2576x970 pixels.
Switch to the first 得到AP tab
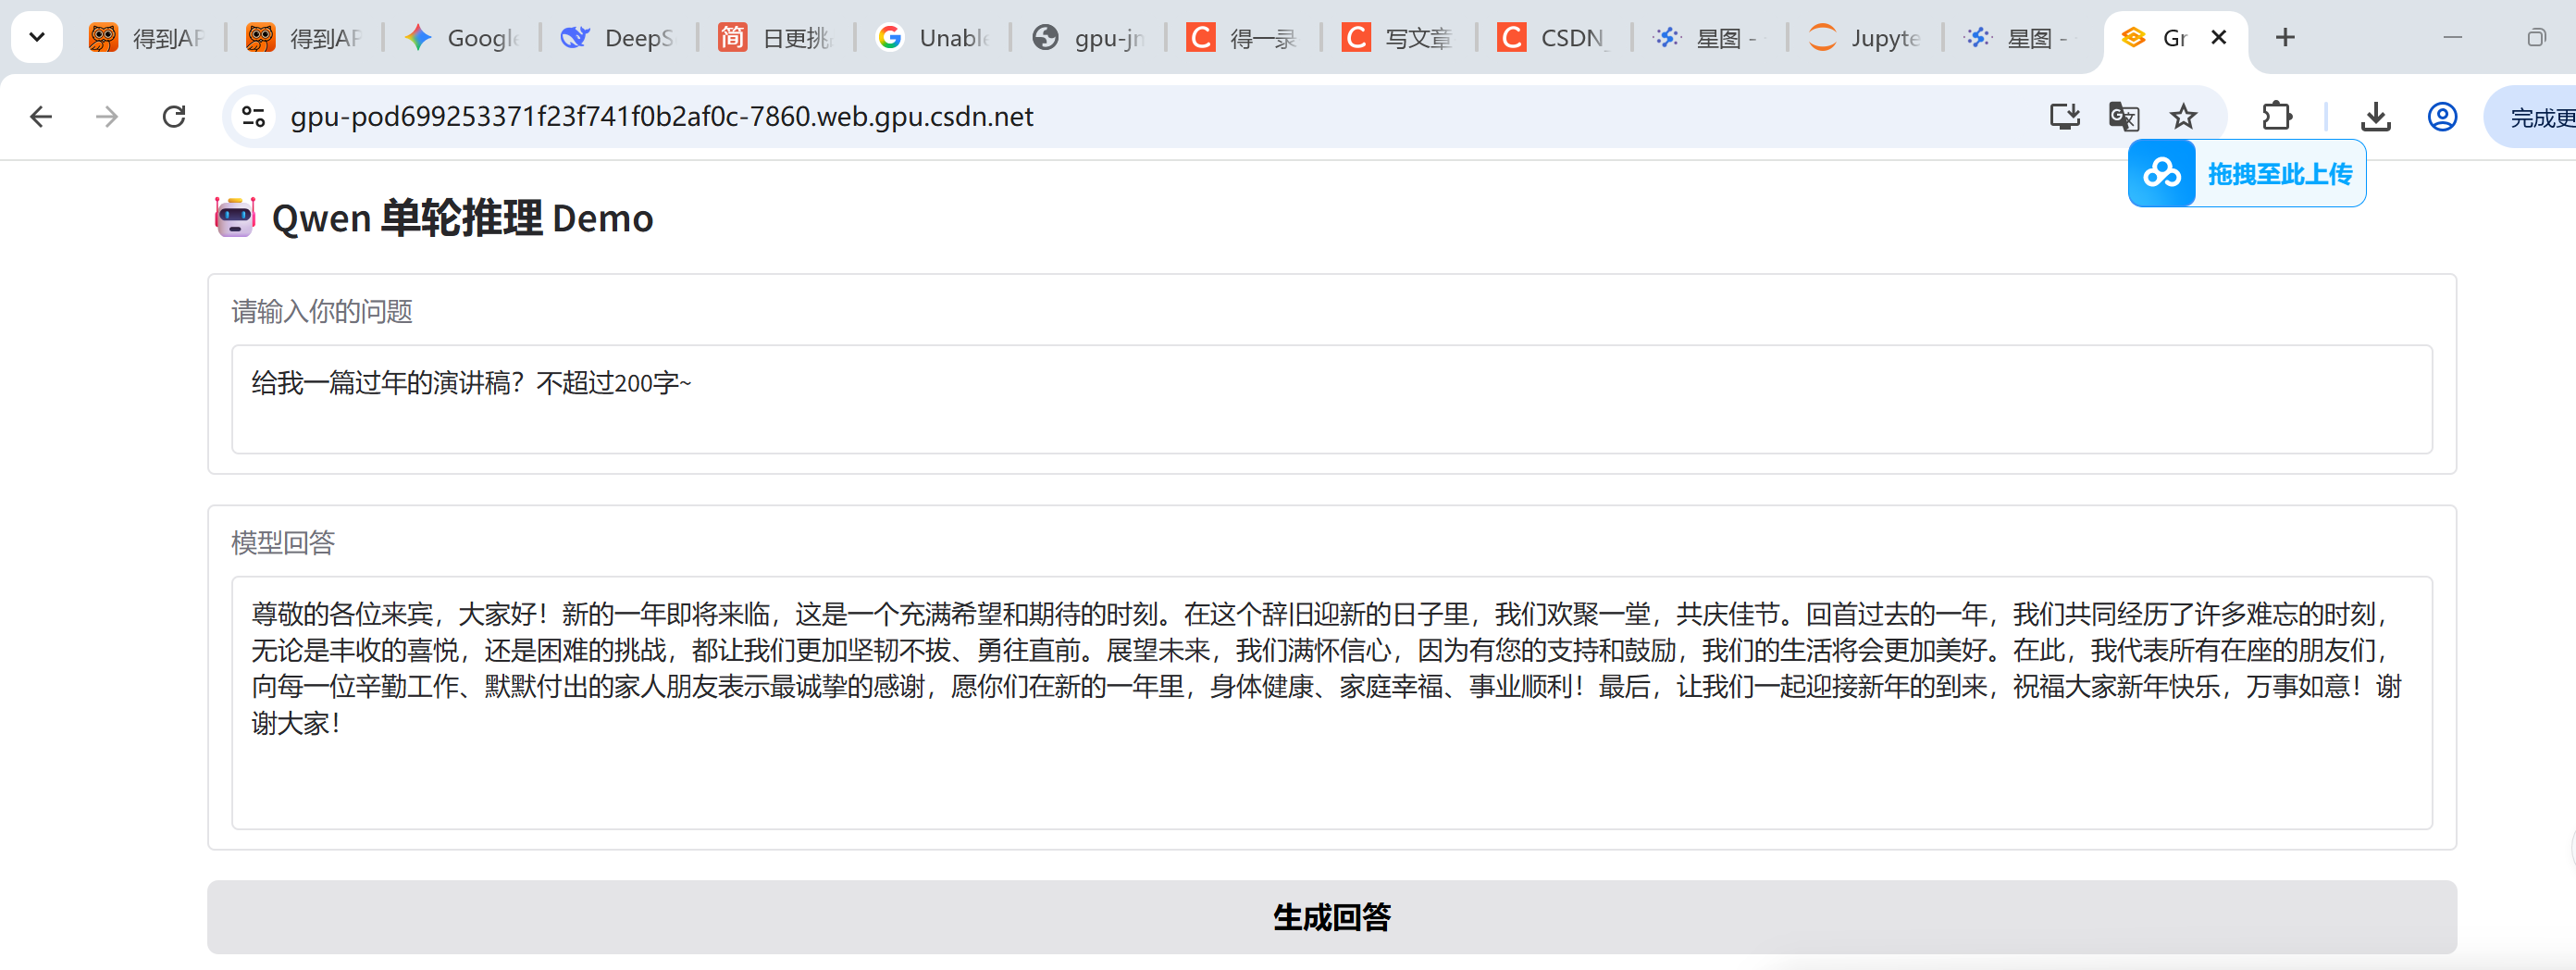pyautogui.click(x=147, y=38)
